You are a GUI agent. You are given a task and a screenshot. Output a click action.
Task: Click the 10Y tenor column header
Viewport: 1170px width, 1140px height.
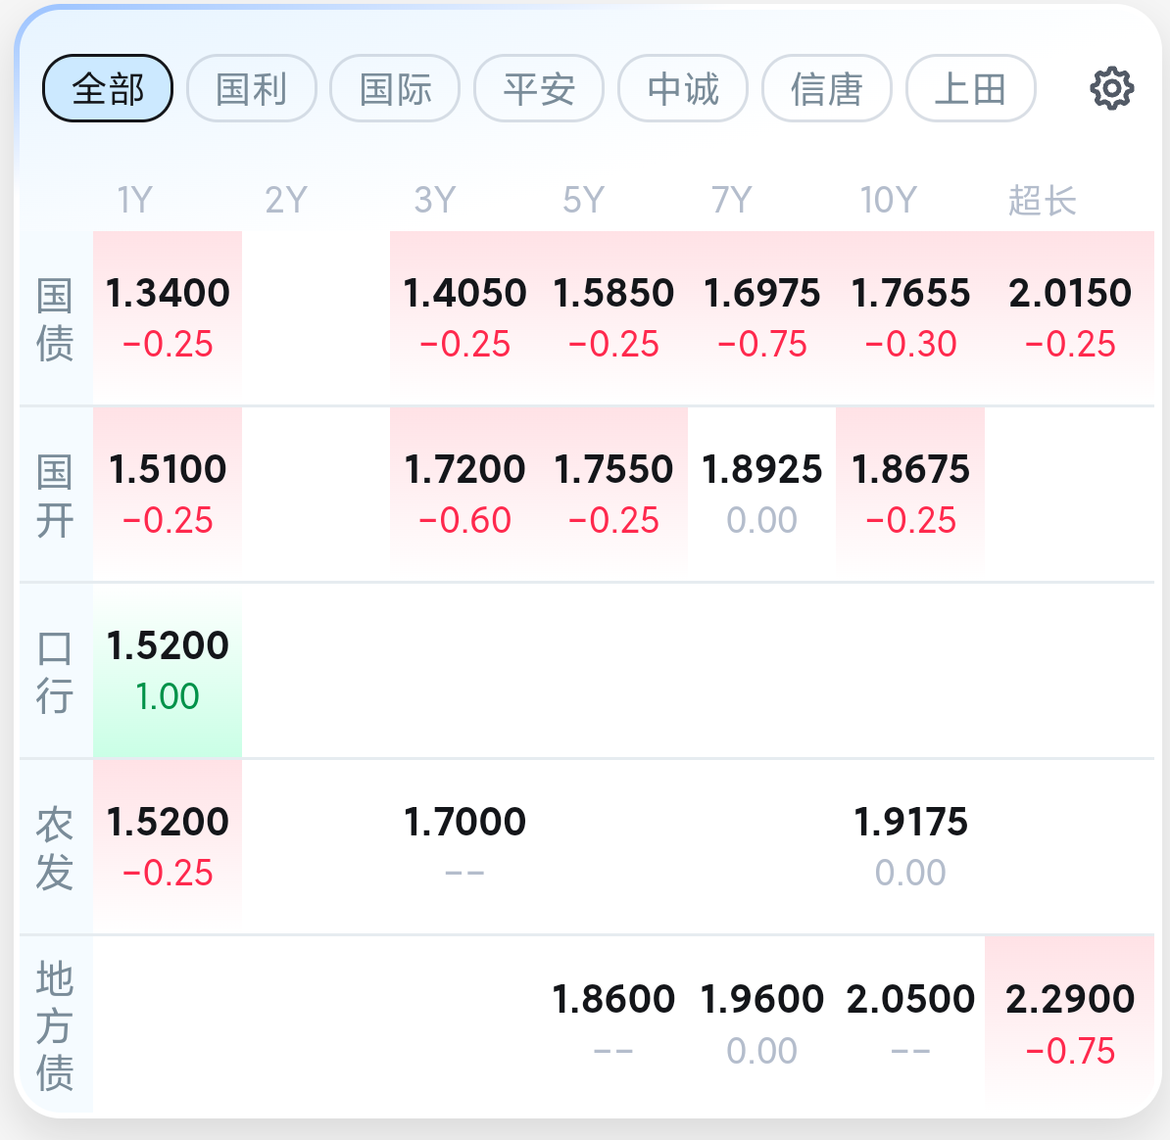click(888, 201)
